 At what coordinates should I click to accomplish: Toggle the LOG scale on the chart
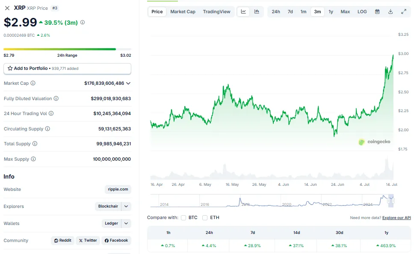(x=362, y=12)
